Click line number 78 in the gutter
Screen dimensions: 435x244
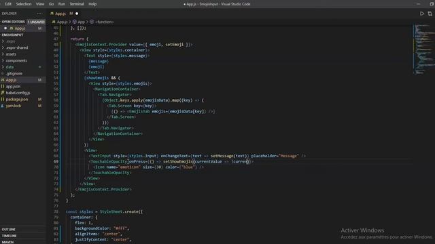click(x=56, y=211)
